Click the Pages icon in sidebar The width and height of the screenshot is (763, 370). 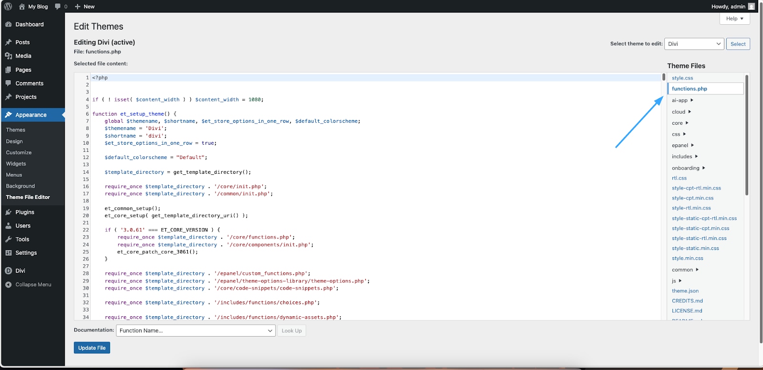coord(9,70)
